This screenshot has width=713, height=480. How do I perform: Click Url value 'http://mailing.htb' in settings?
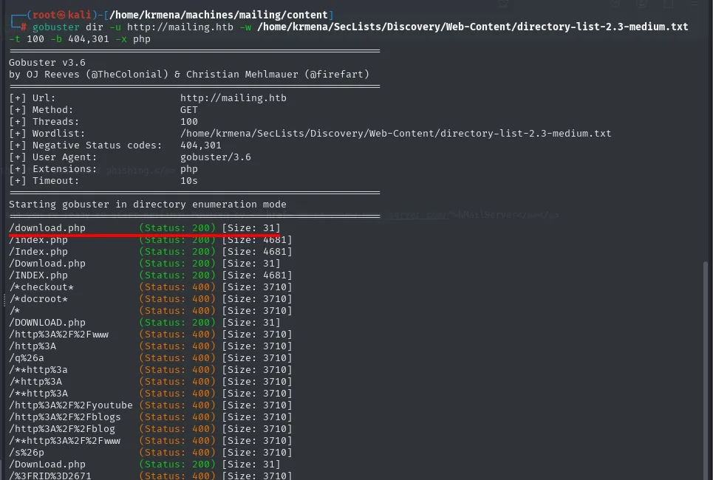233,97
